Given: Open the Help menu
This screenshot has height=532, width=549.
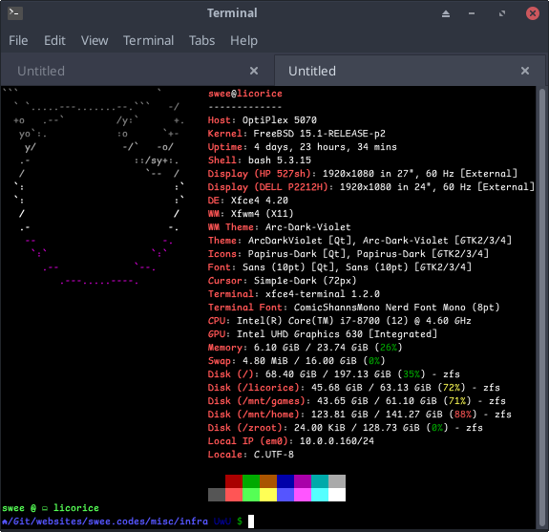Looking at the screenshot, I should pyautogui.click(x=243, y=41).
